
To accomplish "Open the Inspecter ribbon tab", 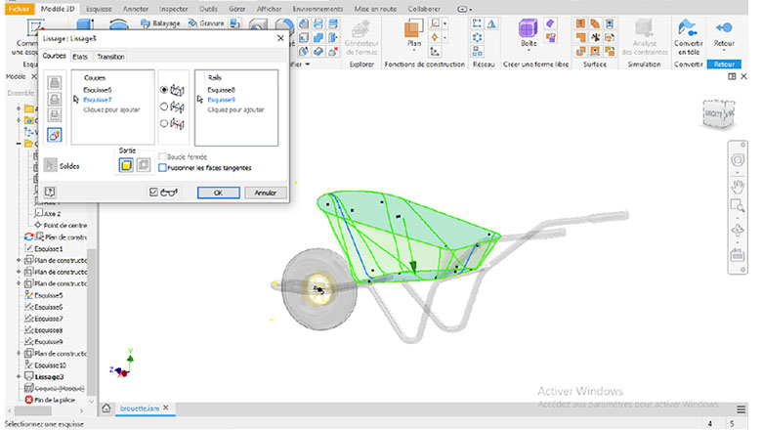I will pyautogui.click(x=176, y=7).
